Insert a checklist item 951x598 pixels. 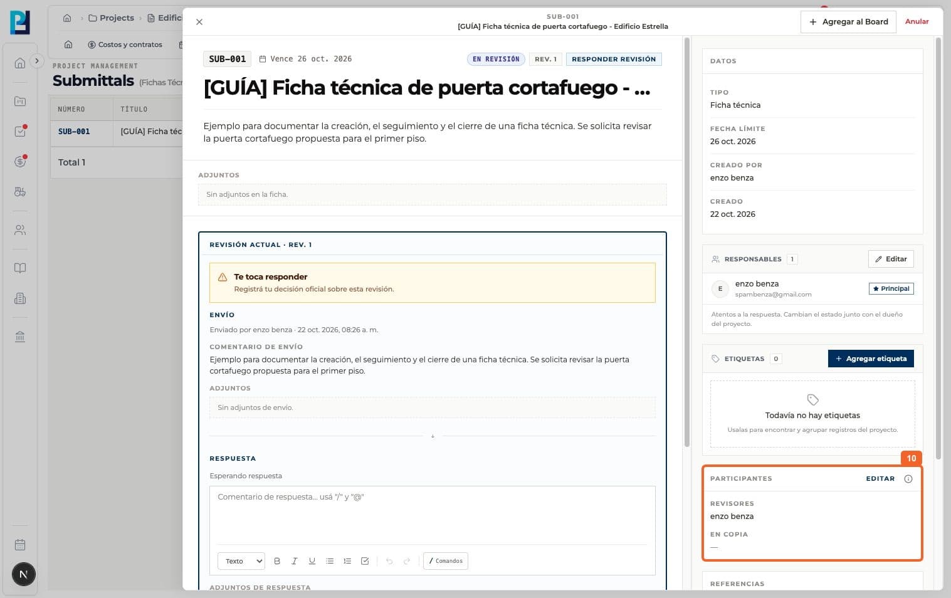(x=365, y=561)
